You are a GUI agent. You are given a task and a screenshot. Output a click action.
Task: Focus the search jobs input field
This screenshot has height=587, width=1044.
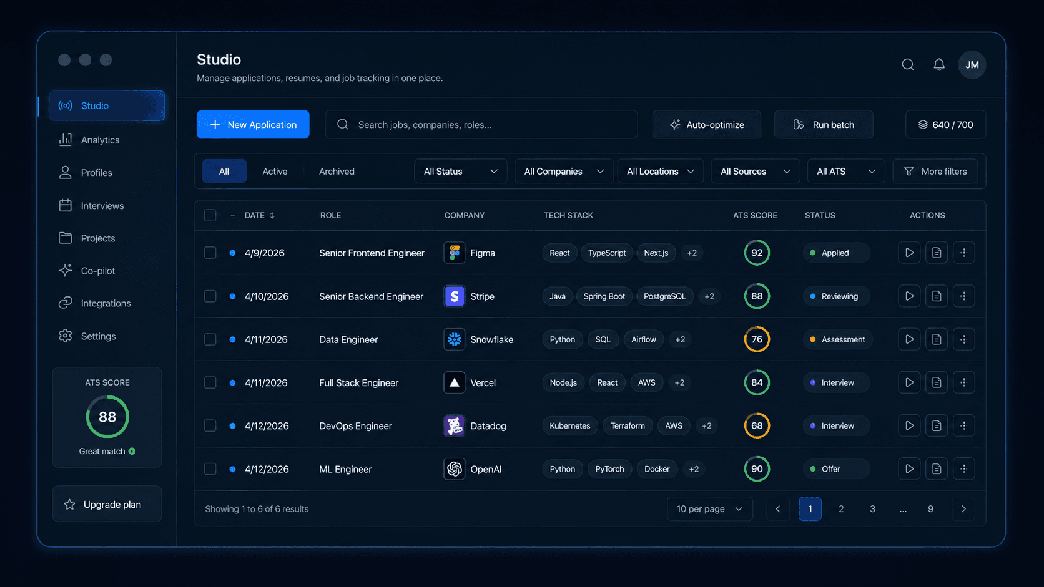coord(481,125)
